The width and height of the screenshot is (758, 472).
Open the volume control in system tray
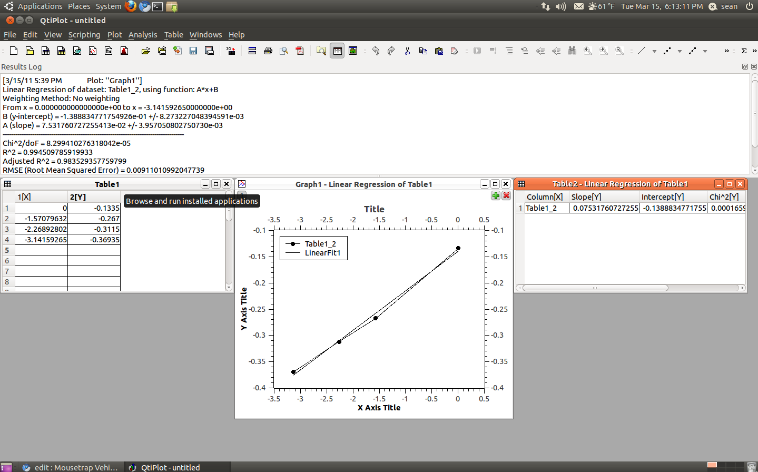tap(560, 6)
